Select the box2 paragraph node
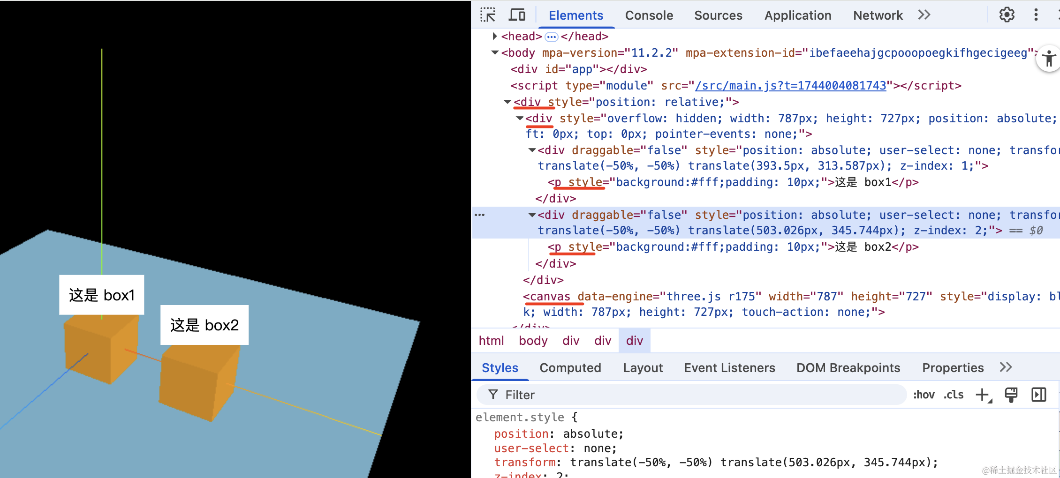 pos(733,247)
